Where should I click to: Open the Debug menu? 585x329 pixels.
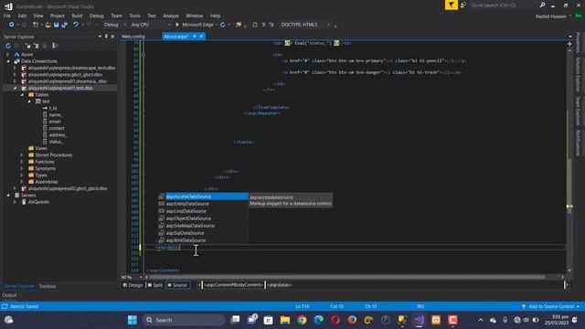pyautogui.click(x=97, y=16)
